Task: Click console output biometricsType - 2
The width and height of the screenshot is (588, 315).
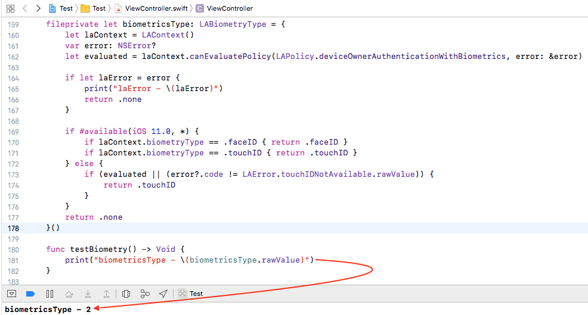Action: [x=48, y=310]
